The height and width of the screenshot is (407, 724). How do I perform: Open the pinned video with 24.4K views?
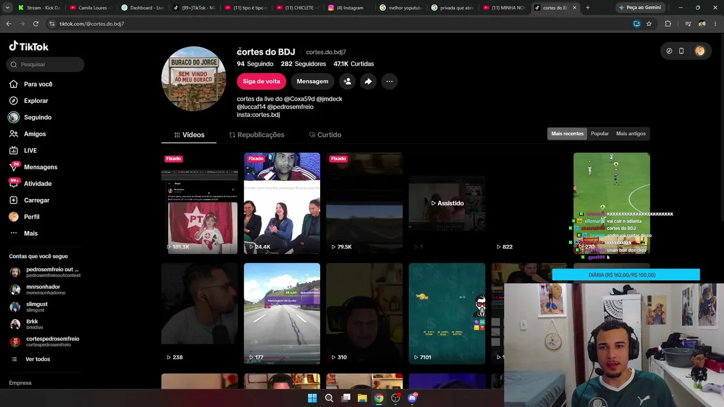point(282,203)
